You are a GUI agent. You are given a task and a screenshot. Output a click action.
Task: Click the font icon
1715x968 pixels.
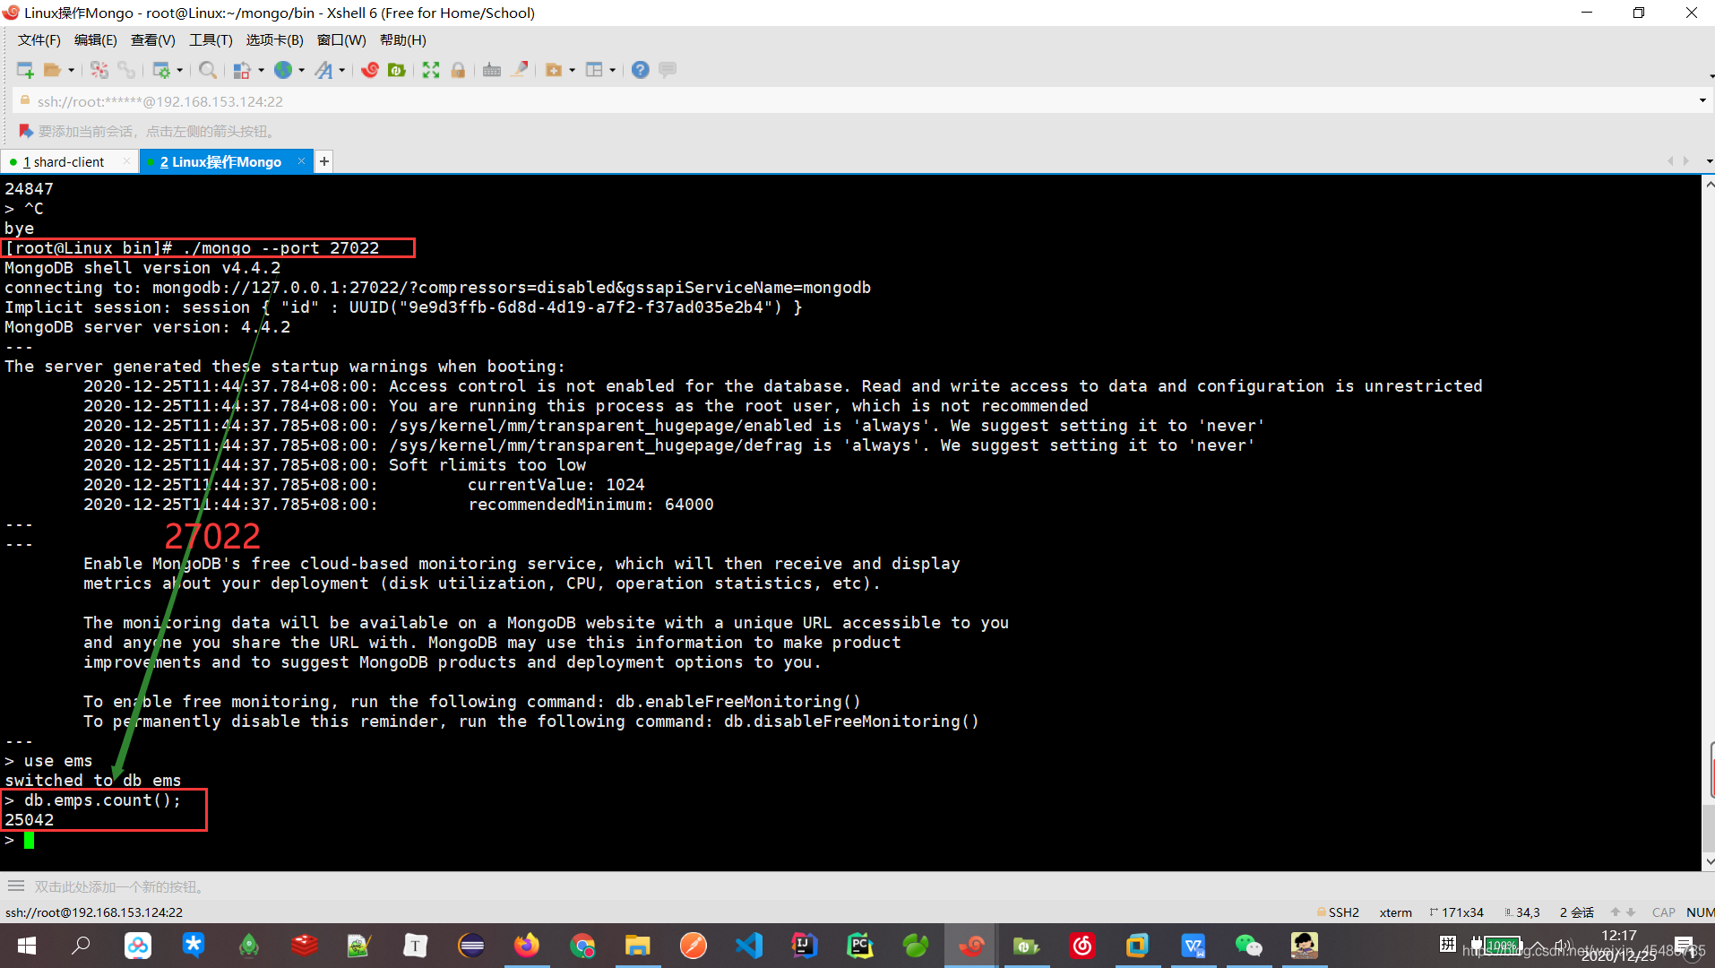tap(323, 70)
